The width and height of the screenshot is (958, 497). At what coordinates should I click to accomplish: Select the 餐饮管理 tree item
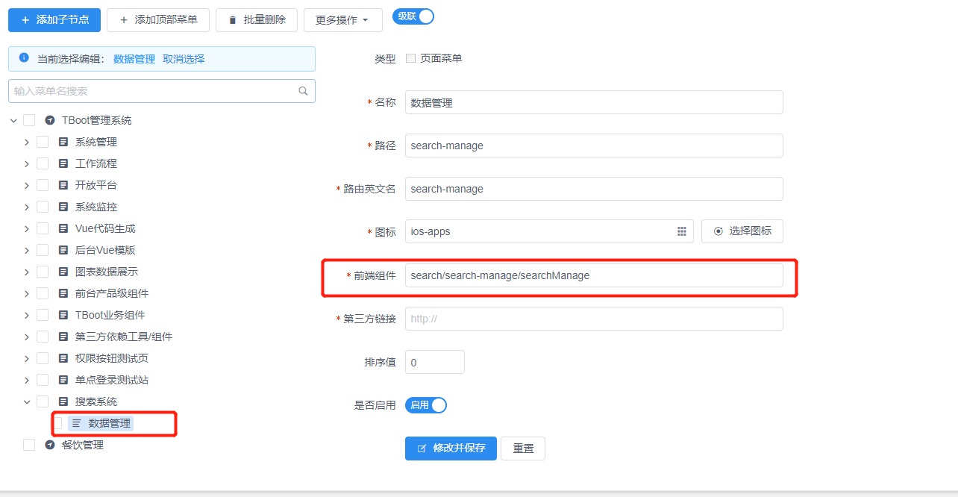(x=83, y=445)
